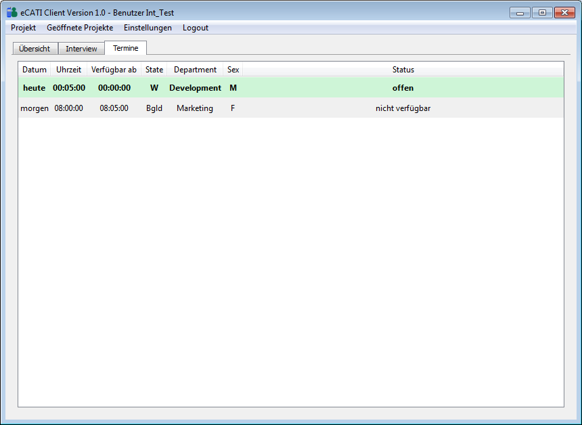Click the eCATI application icon in title bar
Viewport: 582px width, 425px height.
coord(12,12)
